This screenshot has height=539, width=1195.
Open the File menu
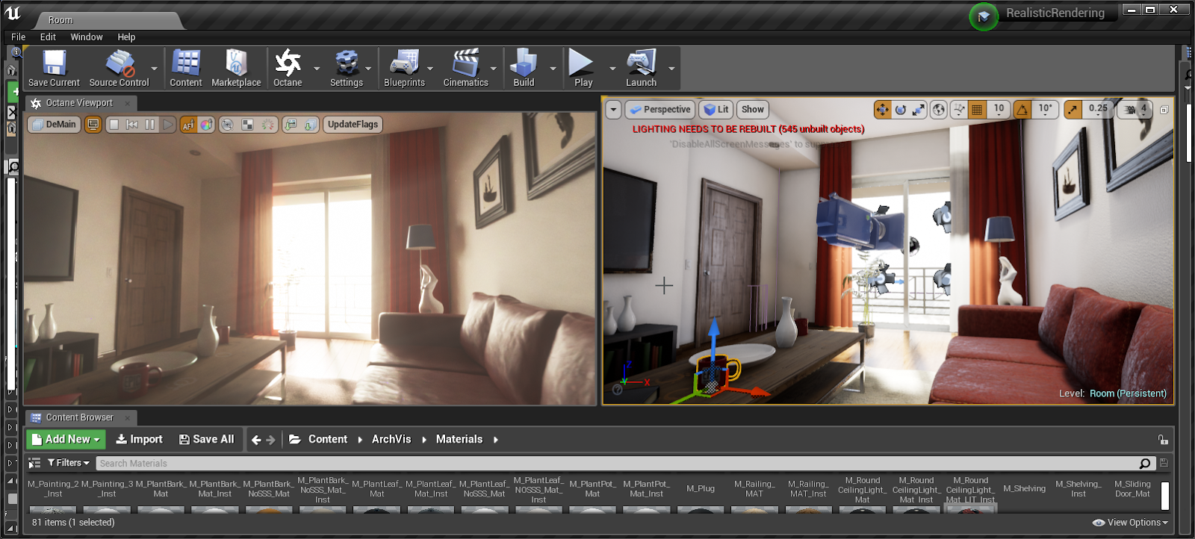click(19, 37)
